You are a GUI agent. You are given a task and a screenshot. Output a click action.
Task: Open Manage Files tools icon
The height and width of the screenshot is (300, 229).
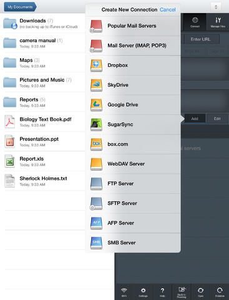(218, 22)
